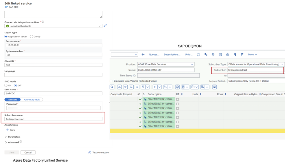Check Calculate Data Volume (Extended View)
This screenshot has width=289, height=166.
[111, 81]
